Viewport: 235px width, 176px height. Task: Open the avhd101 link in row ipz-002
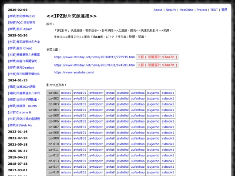(80, 99)
